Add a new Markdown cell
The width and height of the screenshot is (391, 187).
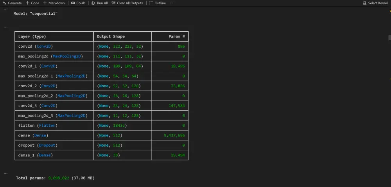pos(54,3)
